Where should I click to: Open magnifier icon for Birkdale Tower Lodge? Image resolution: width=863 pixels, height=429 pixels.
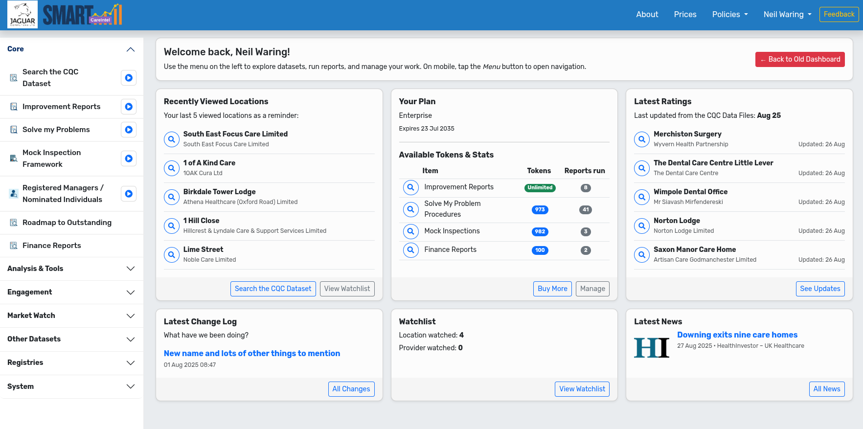171,197
